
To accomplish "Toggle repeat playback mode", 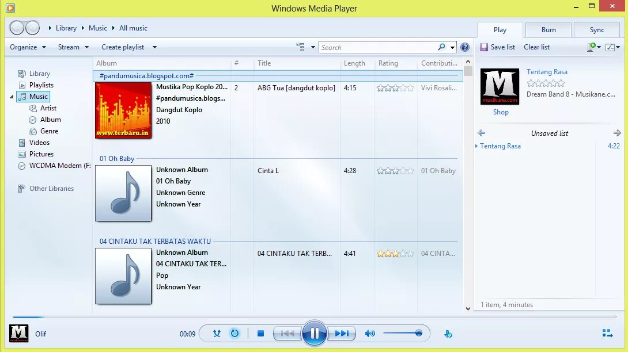I will [234, 333].
